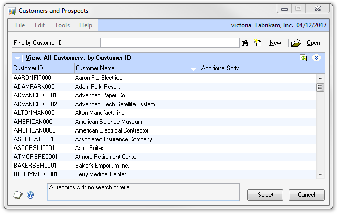Click the scrollbar down arrow
337x214 pixels.
pos(320,175)
